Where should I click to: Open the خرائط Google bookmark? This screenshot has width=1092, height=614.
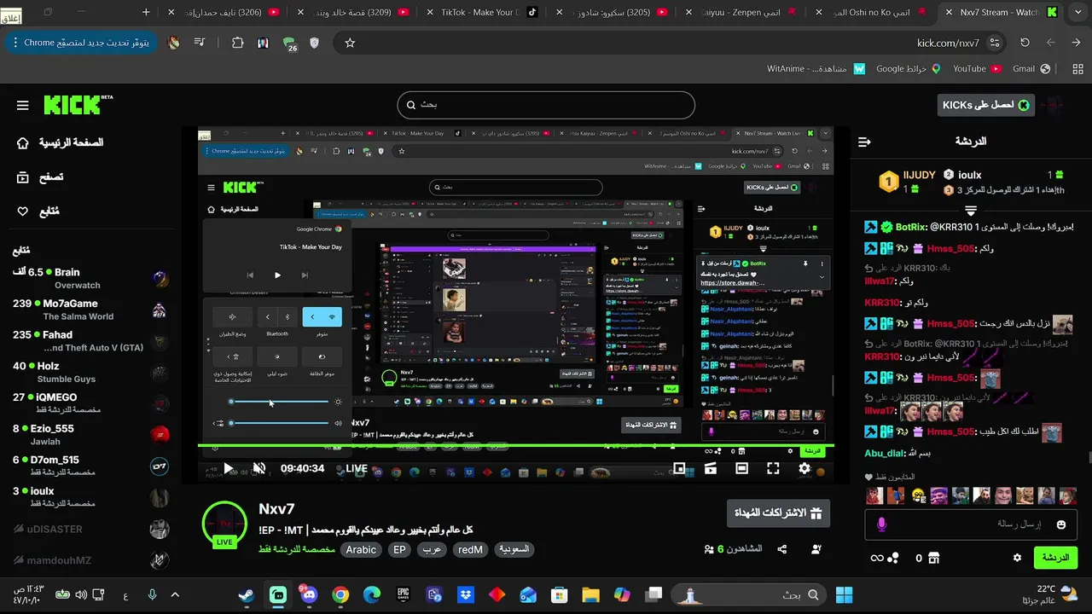click(908, 68)
